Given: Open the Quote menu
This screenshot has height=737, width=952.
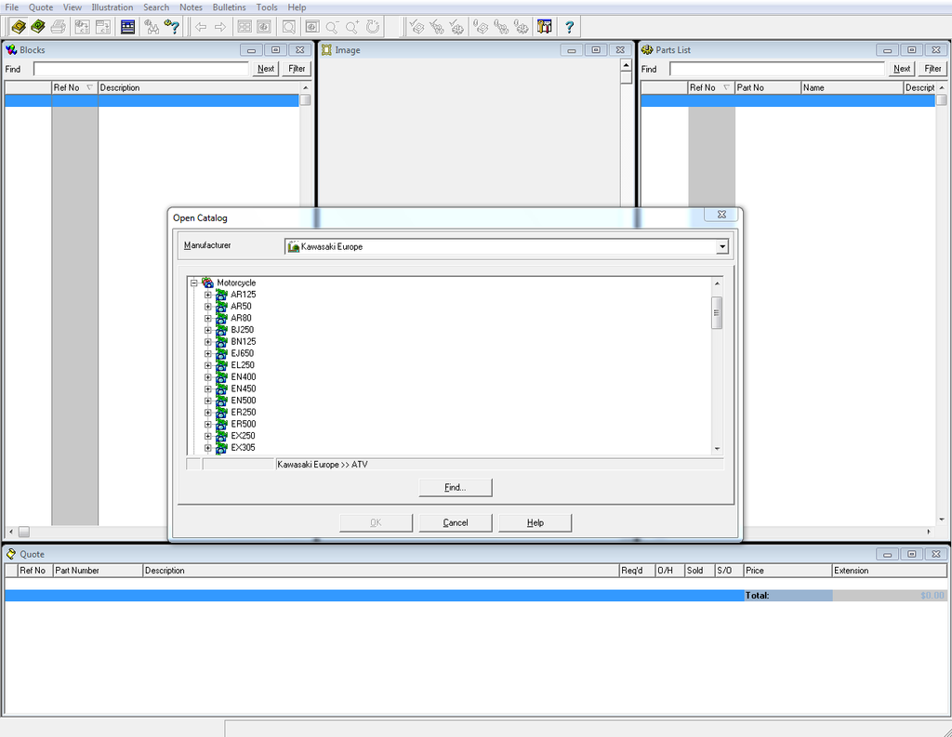Looking at the screenshot, I should pos(41,7).
